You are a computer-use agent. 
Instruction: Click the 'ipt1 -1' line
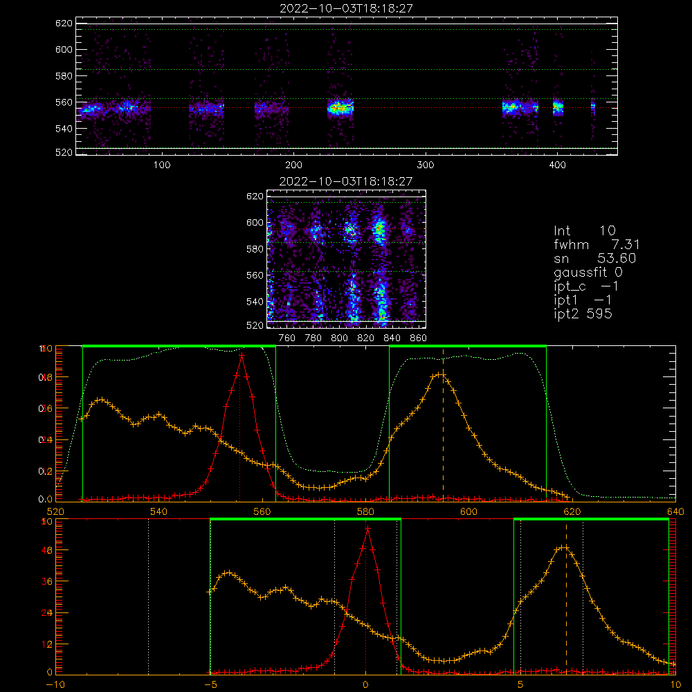click(582, 300)
